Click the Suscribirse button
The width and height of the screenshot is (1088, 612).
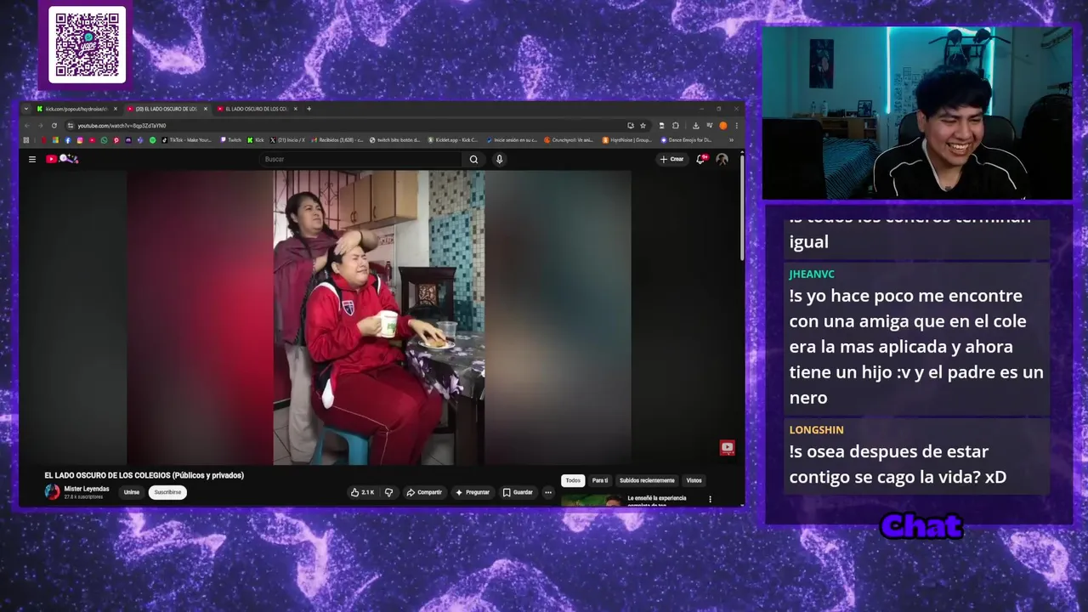pyautogui.click(x=167, y=492)
